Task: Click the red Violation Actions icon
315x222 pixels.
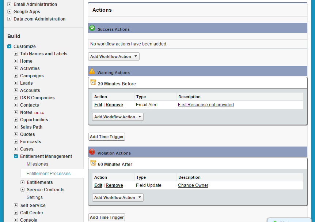Action: (92, 152)
